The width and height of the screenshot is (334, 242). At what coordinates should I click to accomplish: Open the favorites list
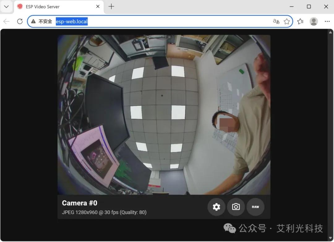[300, 21]
